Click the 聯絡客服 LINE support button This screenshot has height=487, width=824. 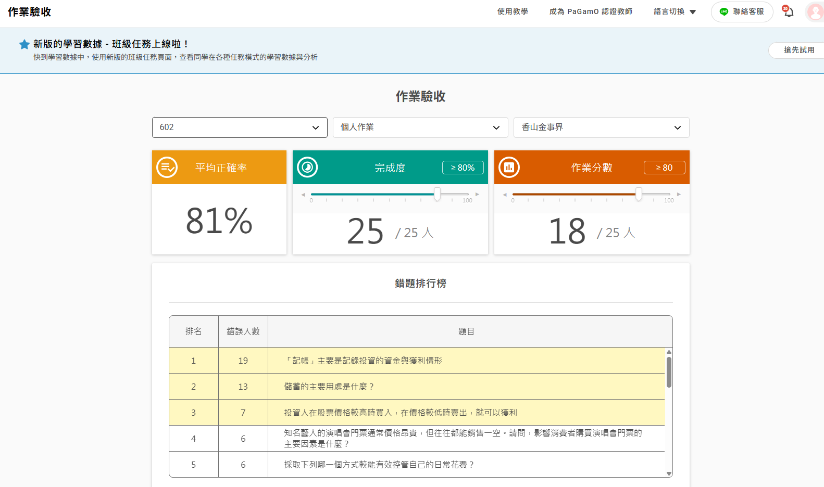[x=742, y=11]
